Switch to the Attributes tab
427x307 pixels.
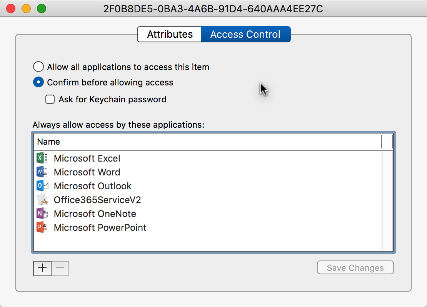(170, 34)
